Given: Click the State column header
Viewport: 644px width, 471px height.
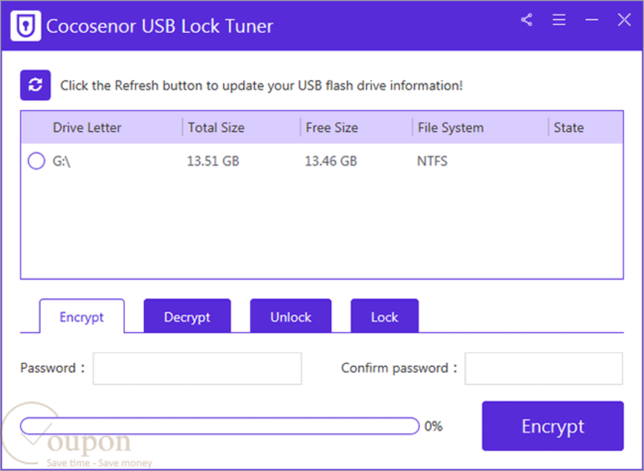Looking at the screenshot, I should pos(569,128).
